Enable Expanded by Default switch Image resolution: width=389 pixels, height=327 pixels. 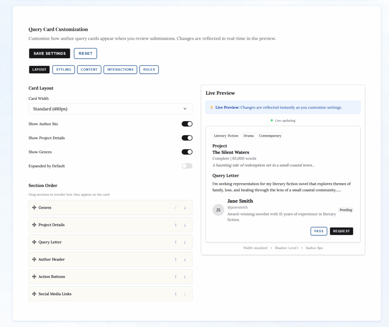[187, 166]
